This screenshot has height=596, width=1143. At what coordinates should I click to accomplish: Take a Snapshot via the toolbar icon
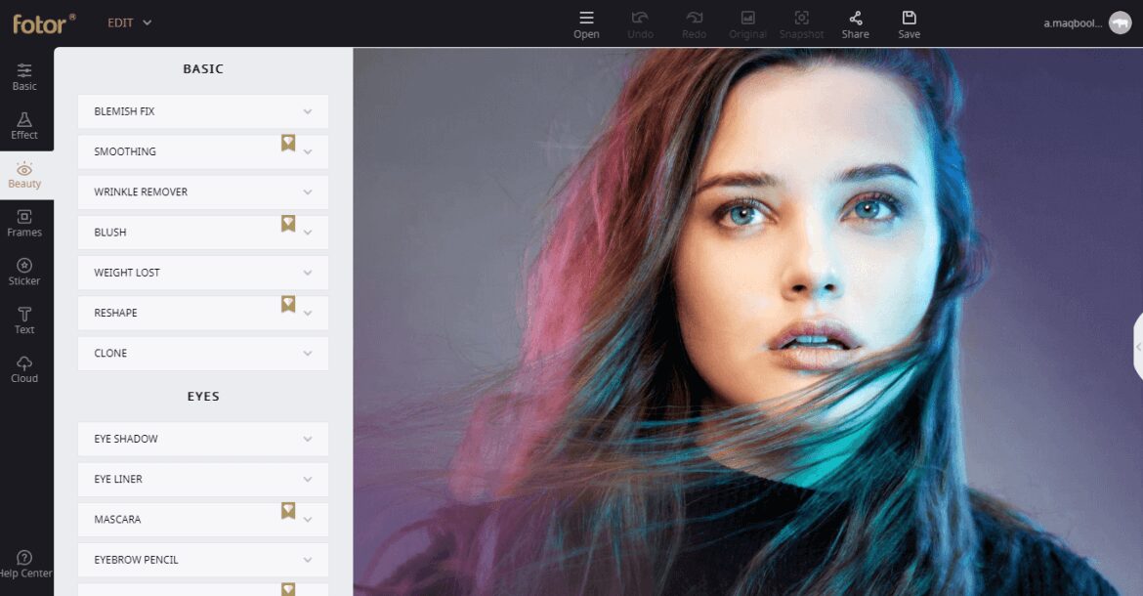click(801, 24)
